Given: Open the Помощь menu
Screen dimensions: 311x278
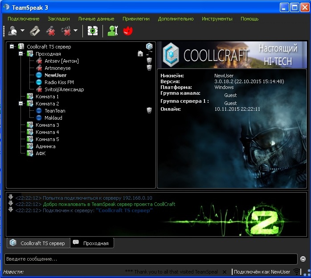Looking at the screenshot, I should pos(250,19).
